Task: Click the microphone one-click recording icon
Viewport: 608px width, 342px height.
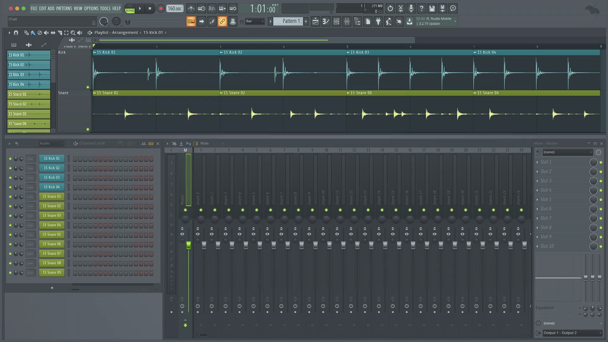Action: coord(411,9)
